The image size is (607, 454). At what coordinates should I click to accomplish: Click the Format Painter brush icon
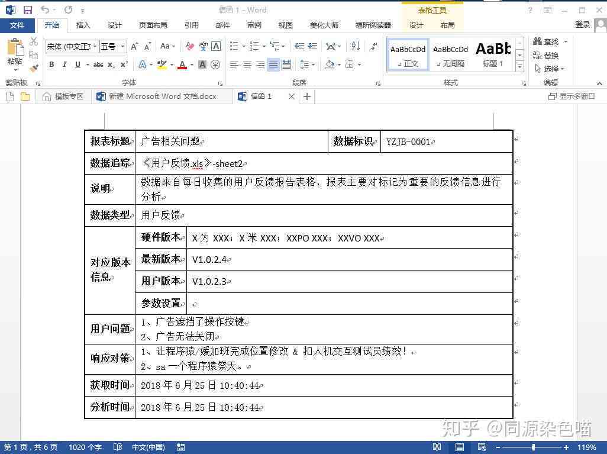[34, 69]
